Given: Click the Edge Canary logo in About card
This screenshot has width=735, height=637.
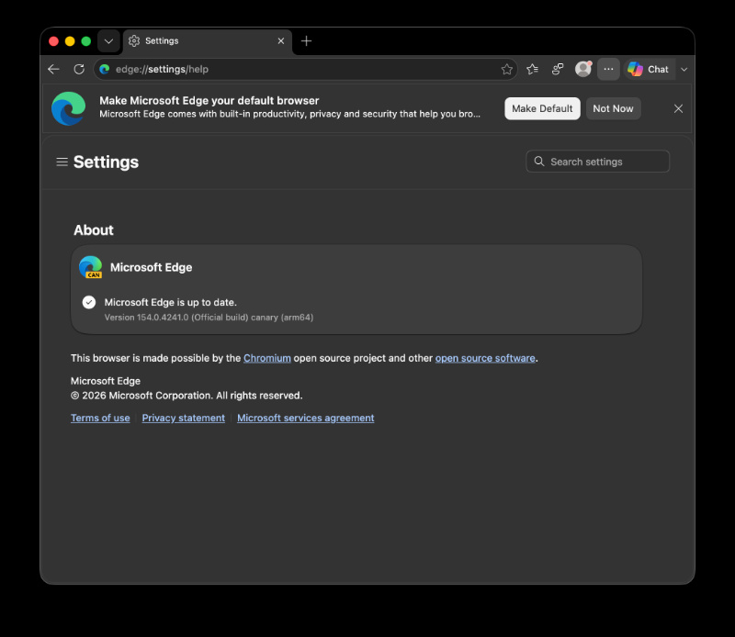Looking at the screenshot, I should pos(90,267).
